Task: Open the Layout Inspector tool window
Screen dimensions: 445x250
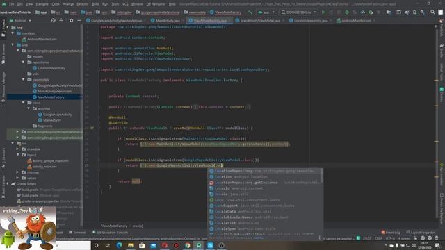Action: [421, 233]
